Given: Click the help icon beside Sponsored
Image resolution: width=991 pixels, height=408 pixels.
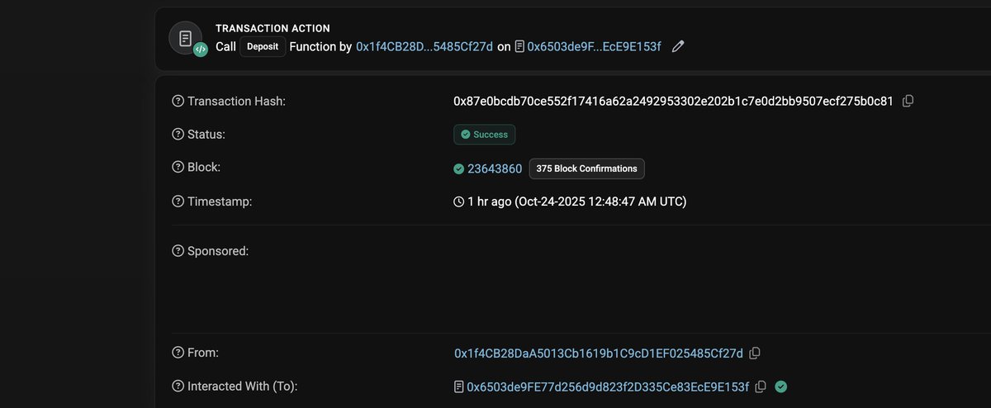Looking at the screenshot, I should [178, 250].
